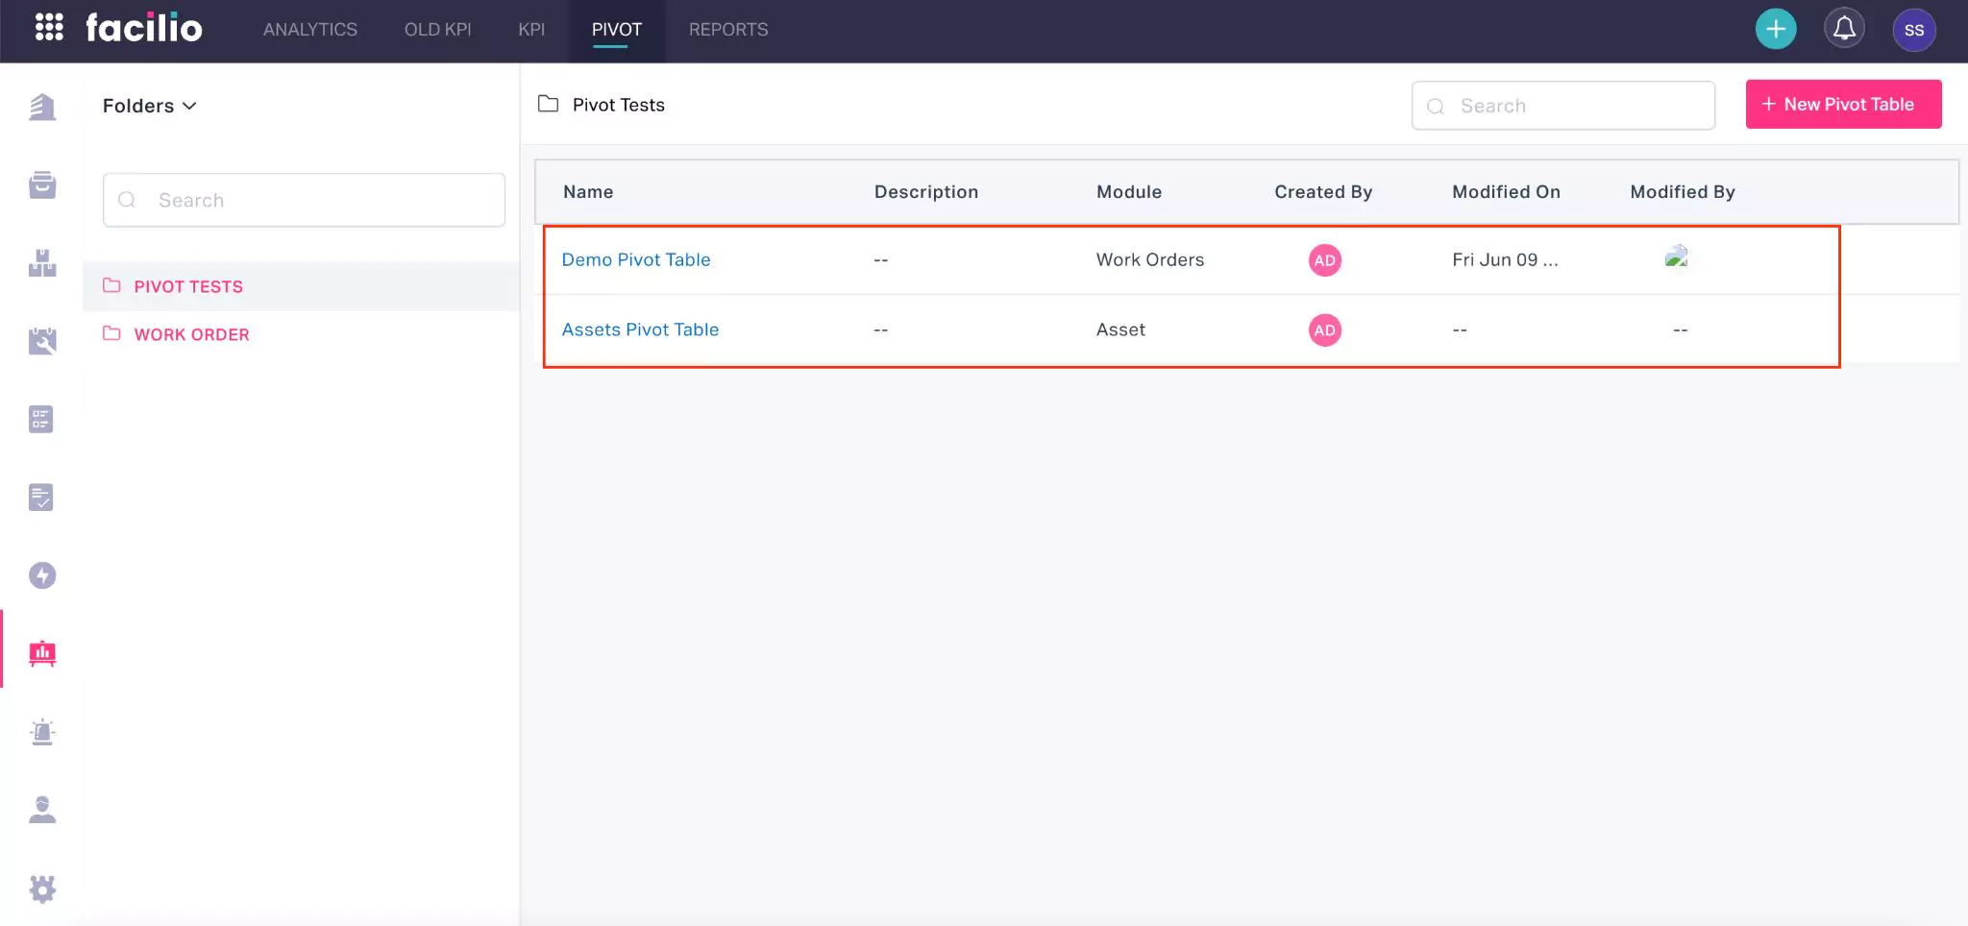Select the analytics chart board sidebar icon
This screenshot has width=1968, height=926.
42,654
